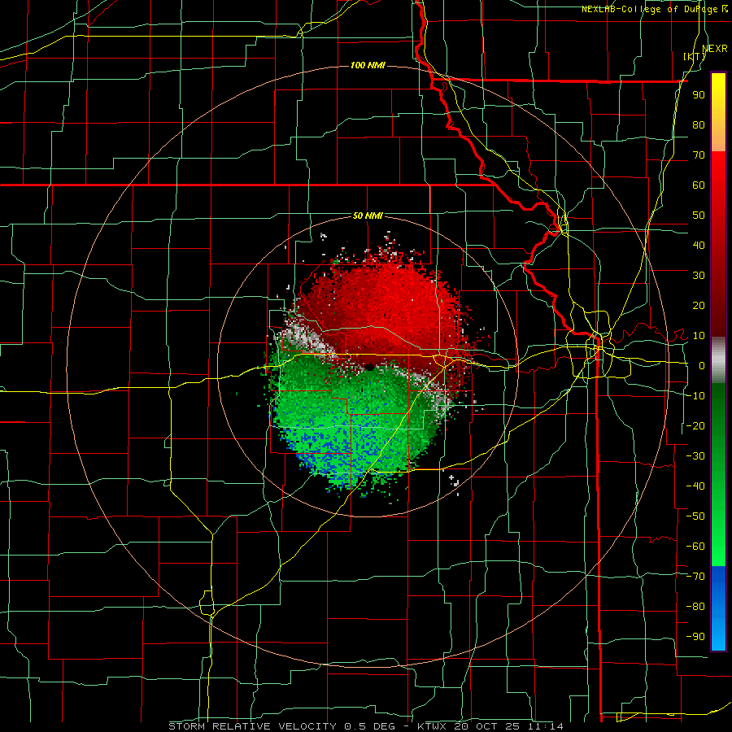732x732 pixels.
Task: Click the 80 value on velocity scale
Action: click(x=699, y=124)
